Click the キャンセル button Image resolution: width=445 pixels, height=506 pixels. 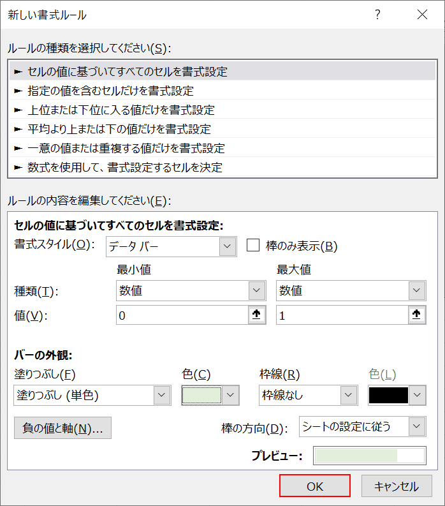click(x=397, y=486)
